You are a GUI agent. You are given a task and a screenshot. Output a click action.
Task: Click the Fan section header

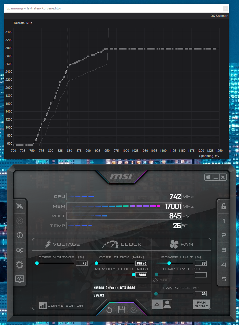(181, 244)
